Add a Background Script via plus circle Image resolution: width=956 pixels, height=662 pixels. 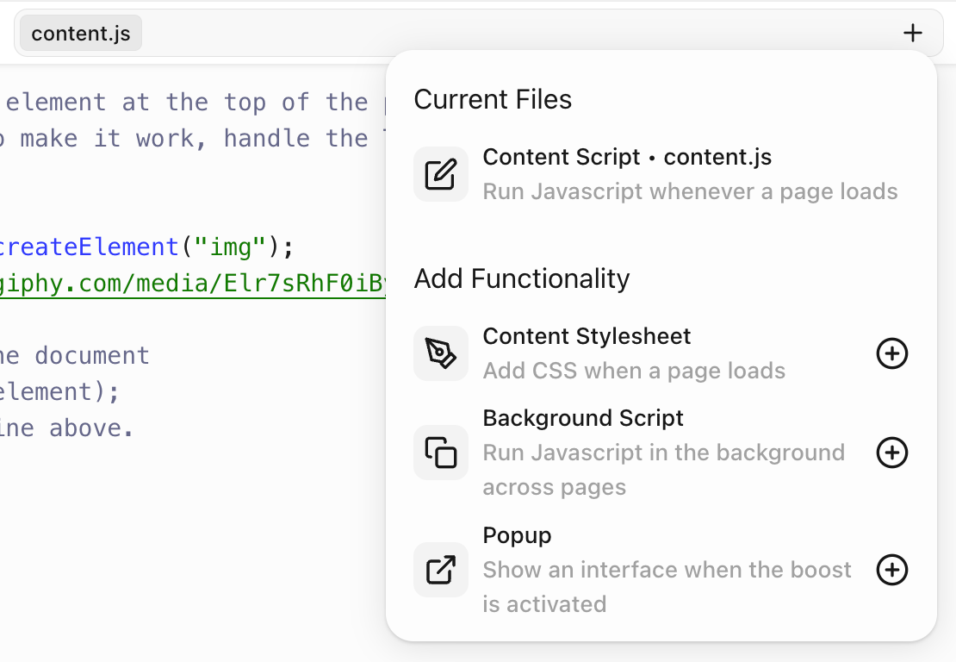tap(892, 453)
